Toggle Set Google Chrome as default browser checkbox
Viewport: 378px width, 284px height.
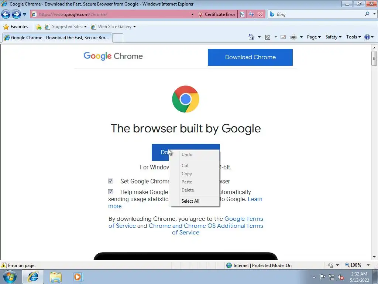click(x=110, y=181)
